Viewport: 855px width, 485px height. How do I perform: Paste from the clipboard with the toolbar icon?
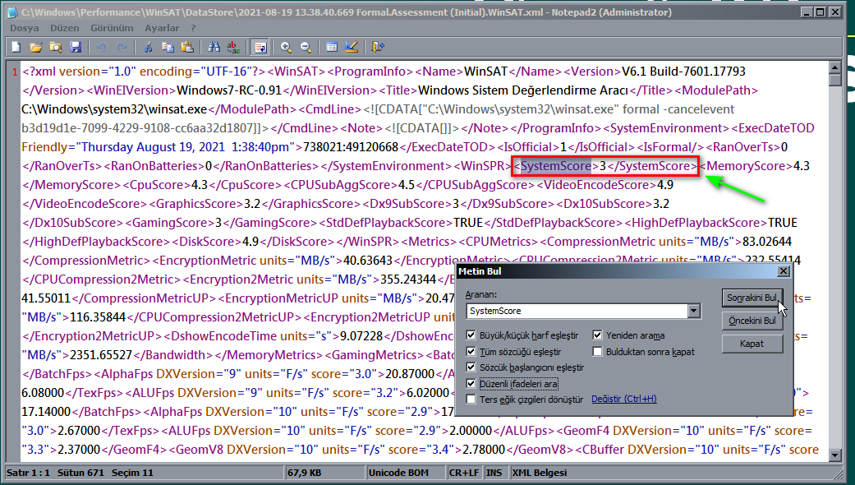(187, 48)
